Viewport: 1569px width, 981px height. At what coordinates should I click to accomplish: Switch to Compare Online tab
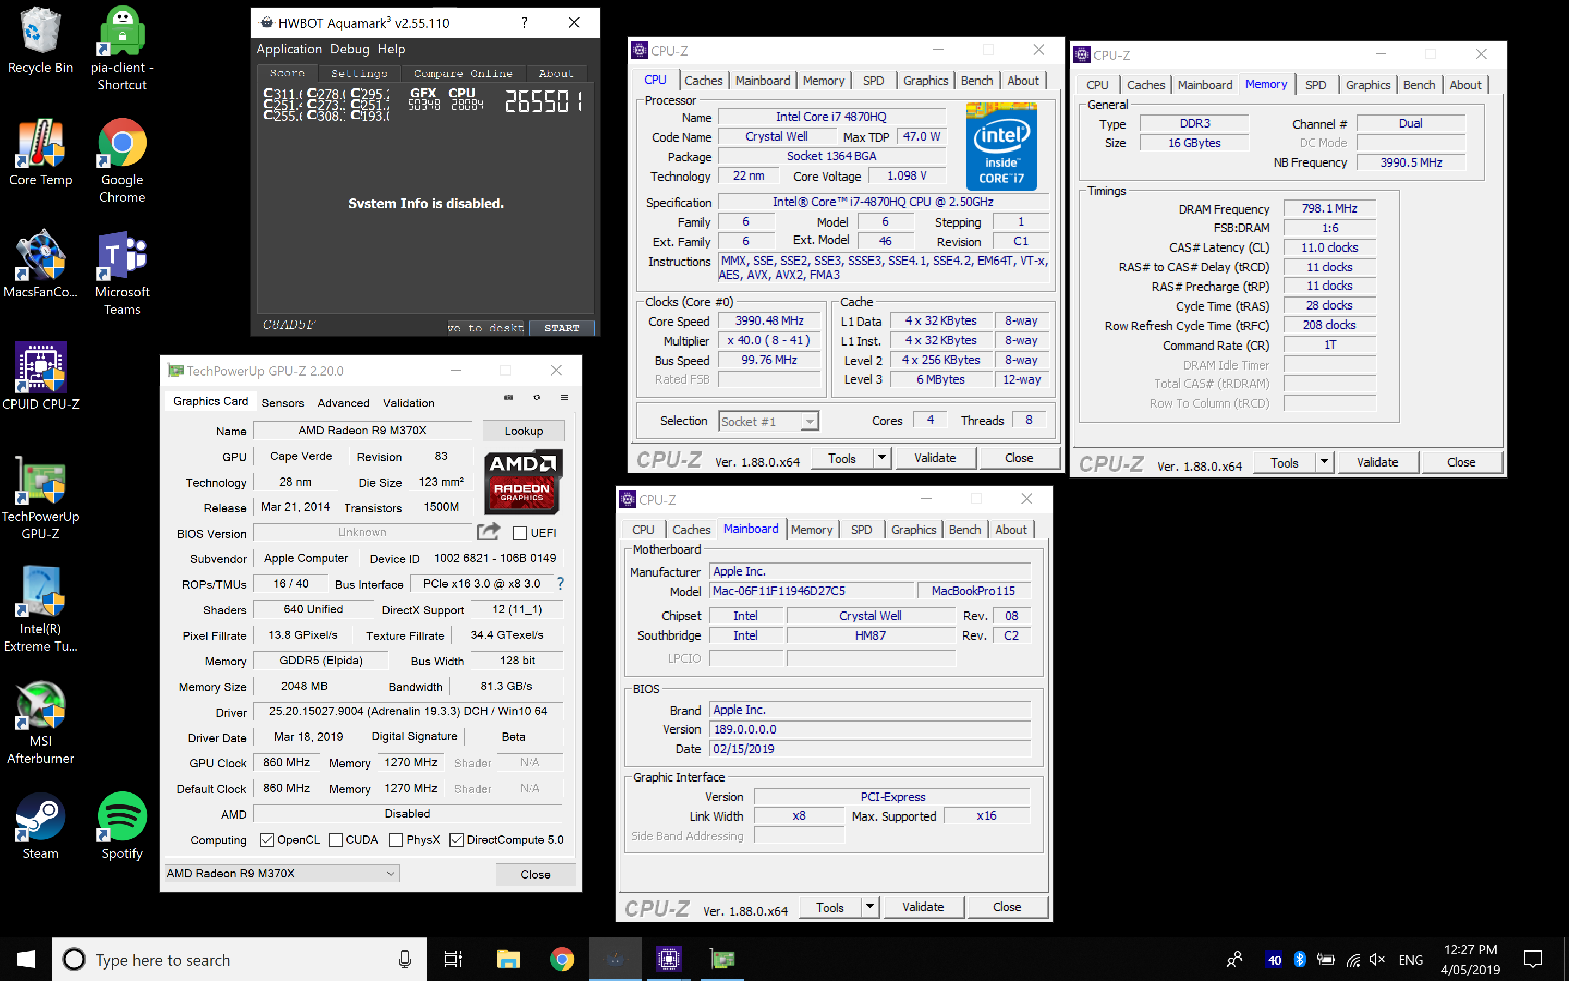tap(463, 74)
